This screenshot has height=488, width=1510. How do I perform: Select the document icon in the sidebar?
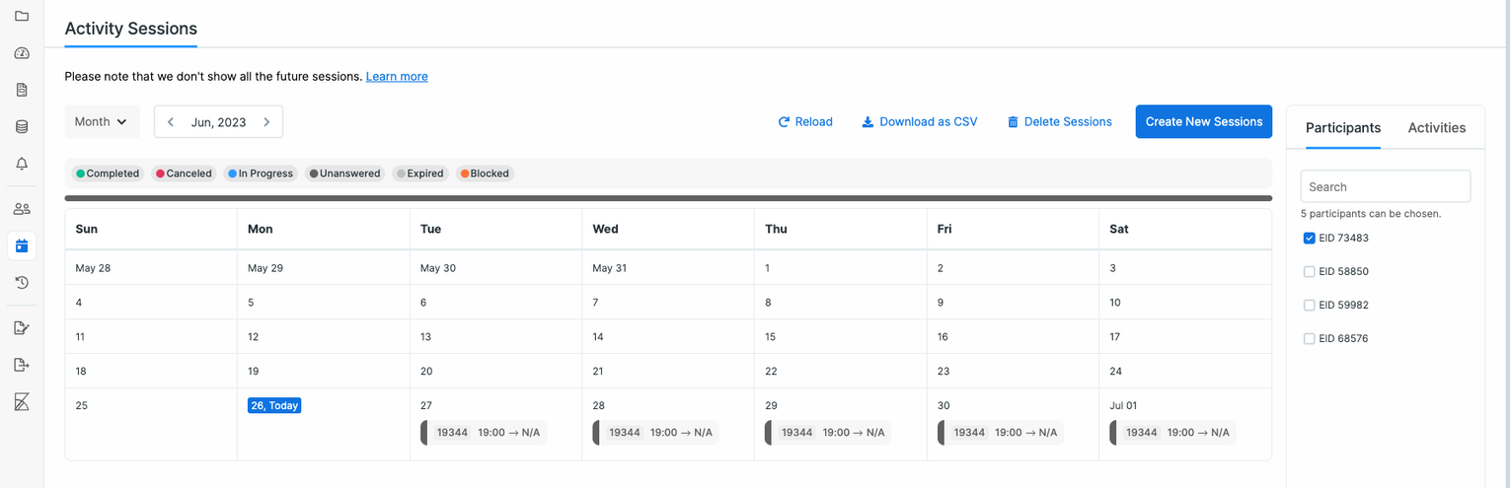point(22,90)
